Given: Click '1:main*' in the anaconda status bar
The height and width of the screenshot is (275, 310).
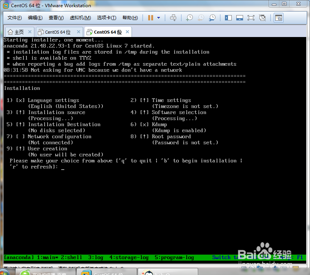Looking at the screenshot, I should 48,257.
